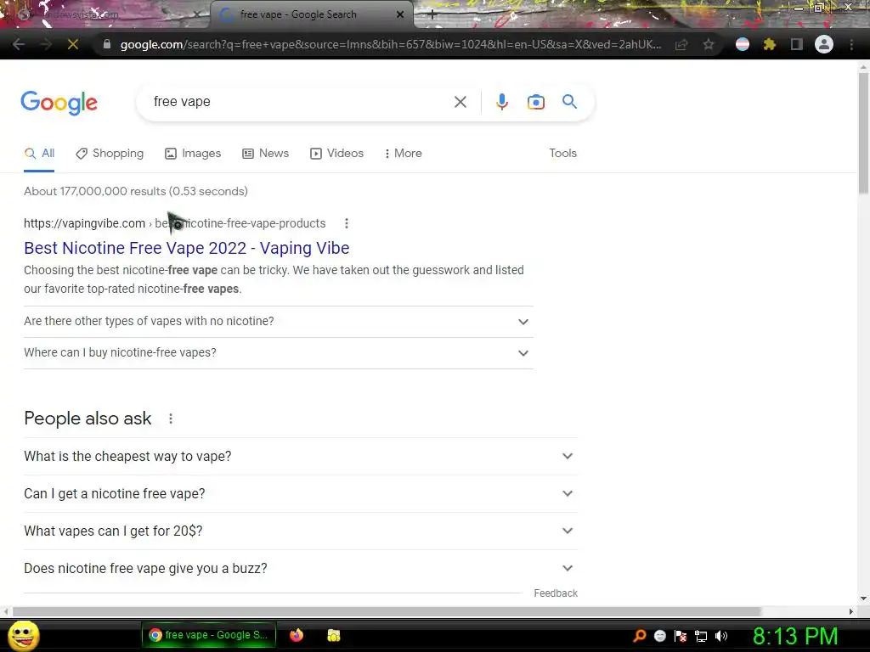
Task: Click the browser back arrow
Action: [19, 44]
